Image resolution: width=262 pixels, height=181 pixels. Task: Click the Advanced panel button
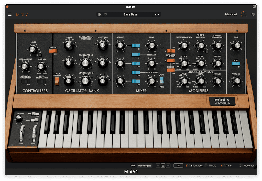point(231,14)
